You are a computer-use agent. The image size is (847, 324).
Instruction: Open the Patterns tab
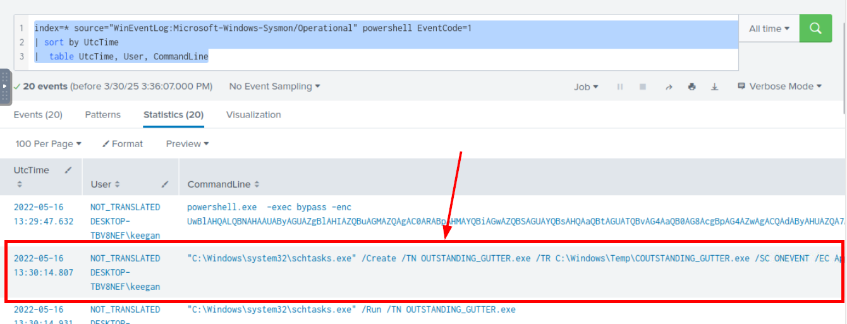coord(103,114)
